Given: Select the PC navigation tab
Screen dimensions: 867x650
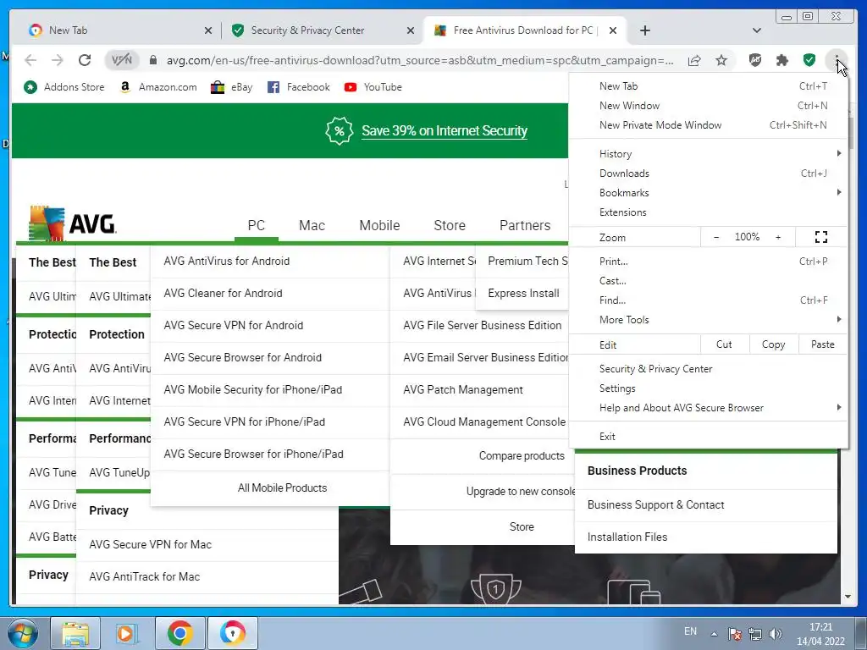Looking at the screenshot, I should tap(256, 225).
